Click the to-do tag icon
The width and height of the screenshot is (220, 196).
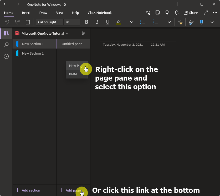point(180,22)
